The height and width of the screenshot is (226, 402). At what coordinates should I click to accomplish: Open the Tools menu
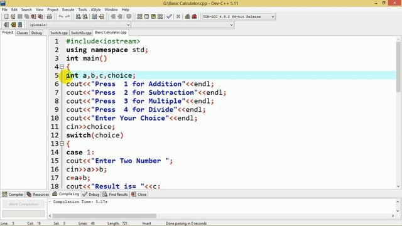pyautogui.click(x=82, y=10)
